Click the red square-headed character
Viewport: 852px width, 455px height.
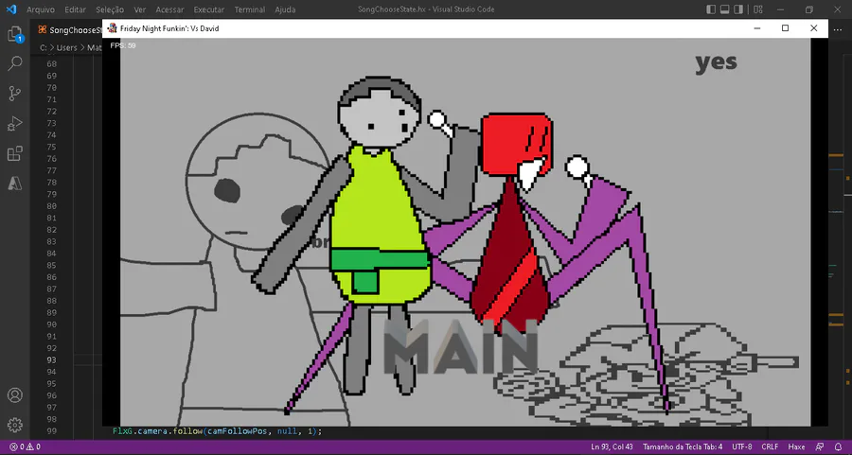(x=516, y=144)
